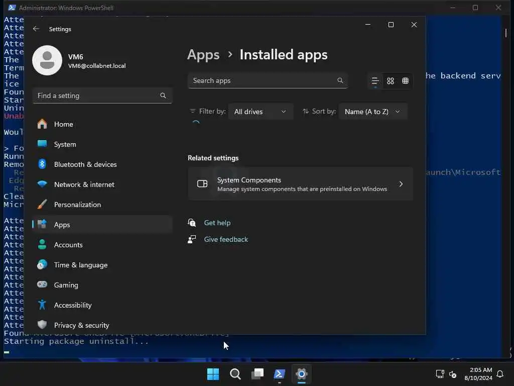Open taskbar Search
The width and height of the screenshot is (514, 386).
(235, 374)
